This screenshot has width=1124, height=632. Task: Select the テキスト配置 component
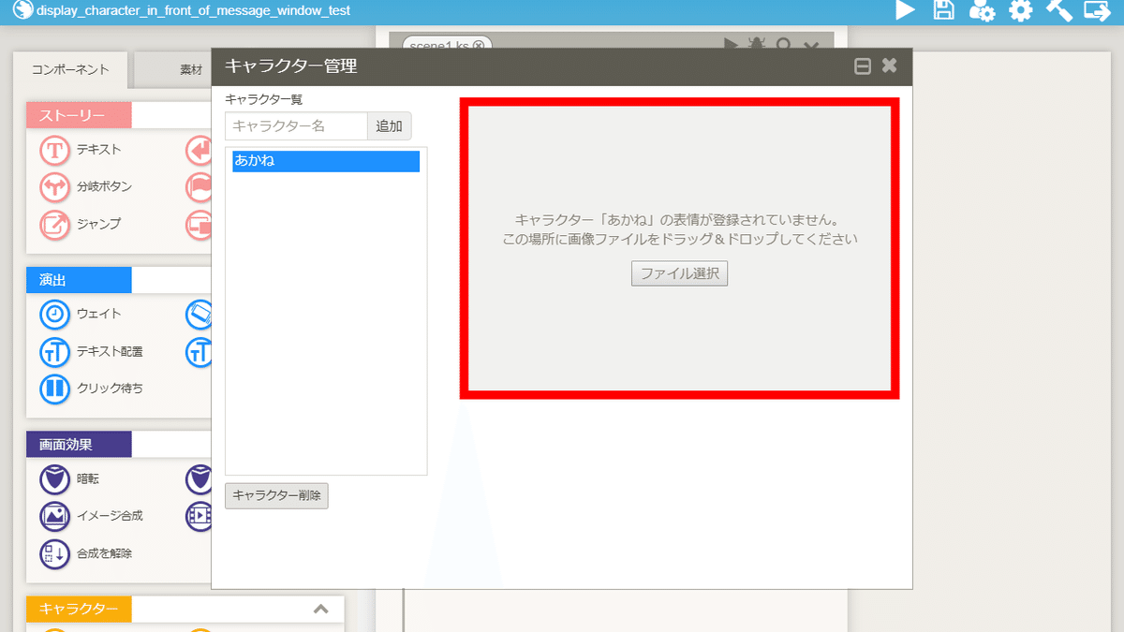coord(92,351)
